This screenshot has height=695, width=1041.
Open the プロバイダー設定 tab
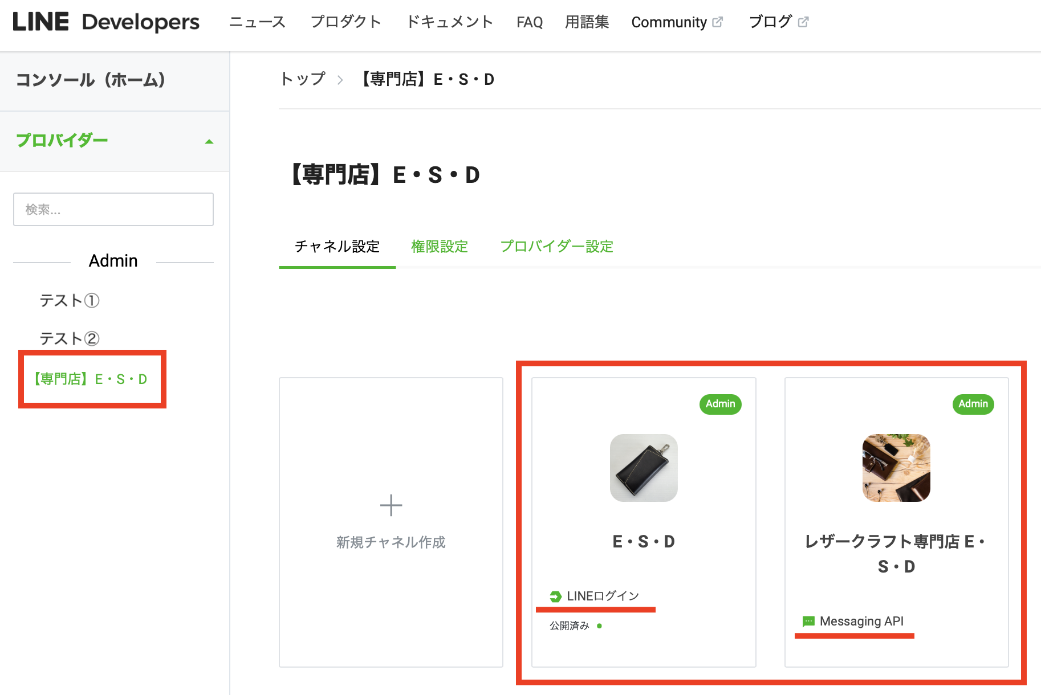click(556, 247)
